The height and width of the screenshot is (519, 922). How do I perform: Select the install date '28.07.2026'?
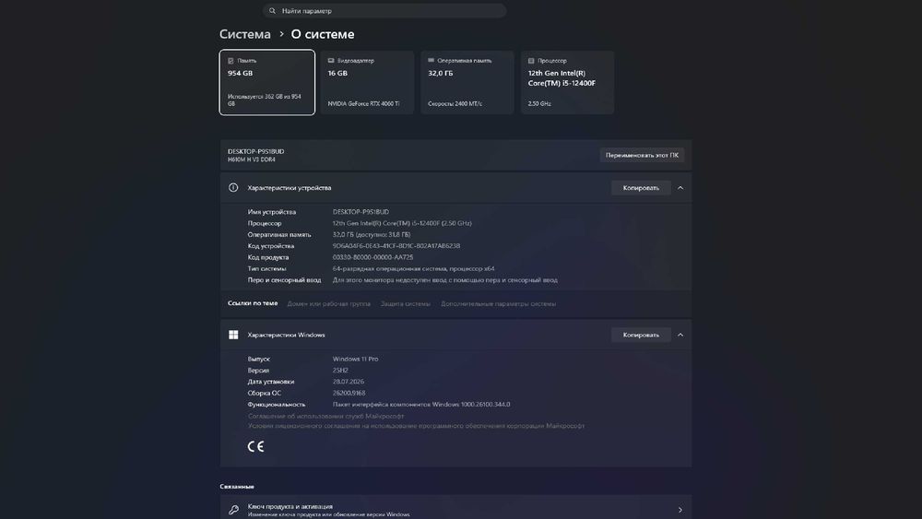pos(349,382)
